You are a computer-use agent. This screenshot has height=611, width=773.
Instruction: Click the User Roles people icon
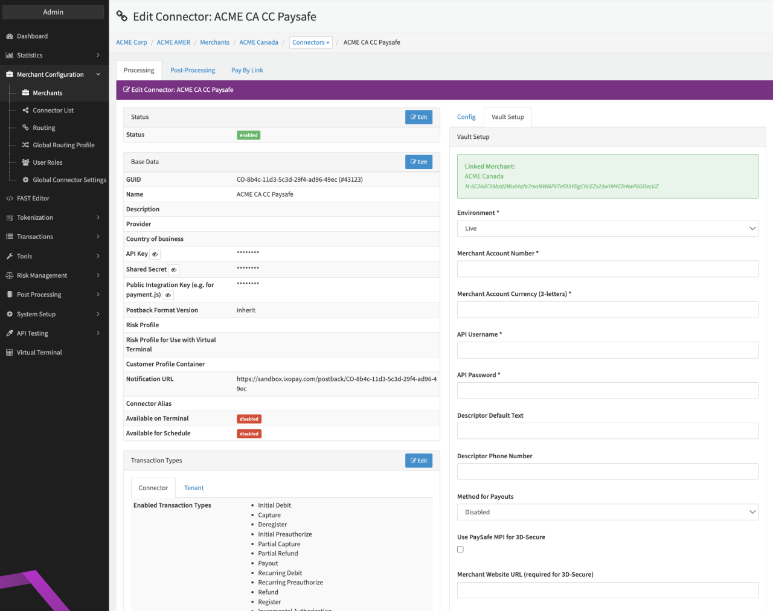(x=26, y=162)
